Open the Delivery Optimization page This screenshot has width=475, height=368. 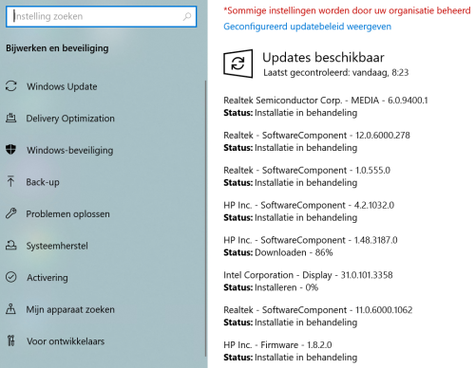click(x=70, y=119)
